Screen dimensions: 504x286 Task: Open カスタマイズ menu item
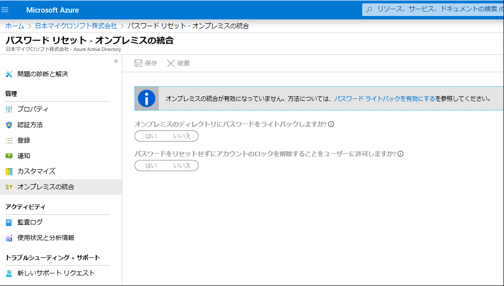point(36,172)
